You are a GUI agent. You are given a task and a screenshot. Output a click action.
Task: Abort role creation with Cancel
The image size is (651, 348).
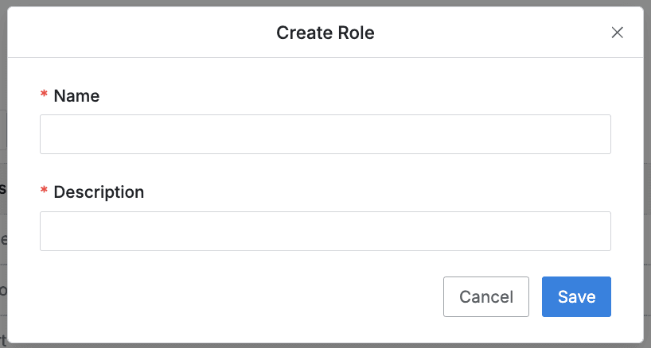485,296
